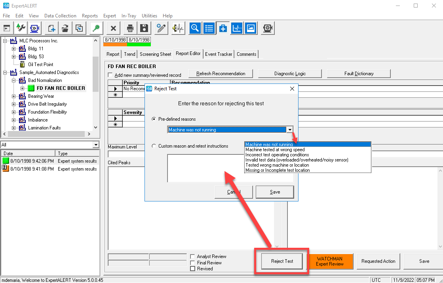Expand the Foundation Flexibility node
This screenshot has width=443, height=283.
click(13, 112)
